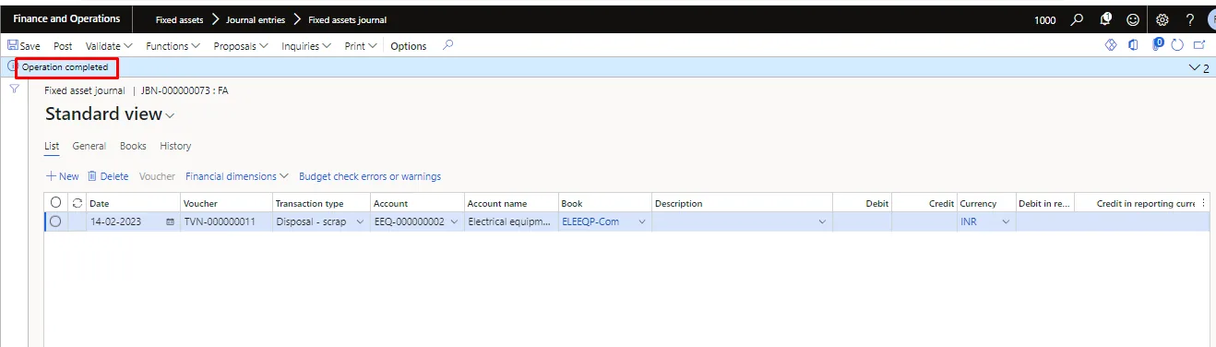Open the ELEEQP-Com book link

pos(590,221)
